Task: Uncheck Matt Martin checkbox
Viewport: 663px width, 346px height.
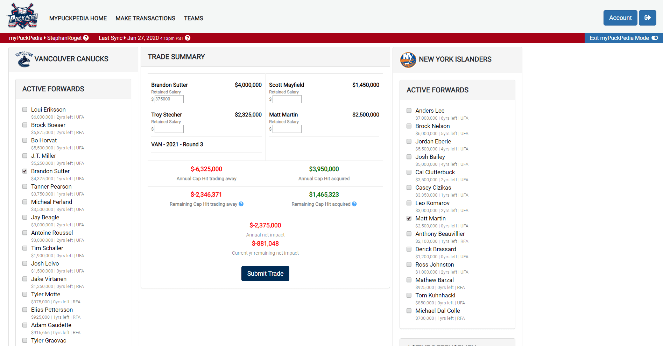Action: pyautogui.click(x=409, y=218)
